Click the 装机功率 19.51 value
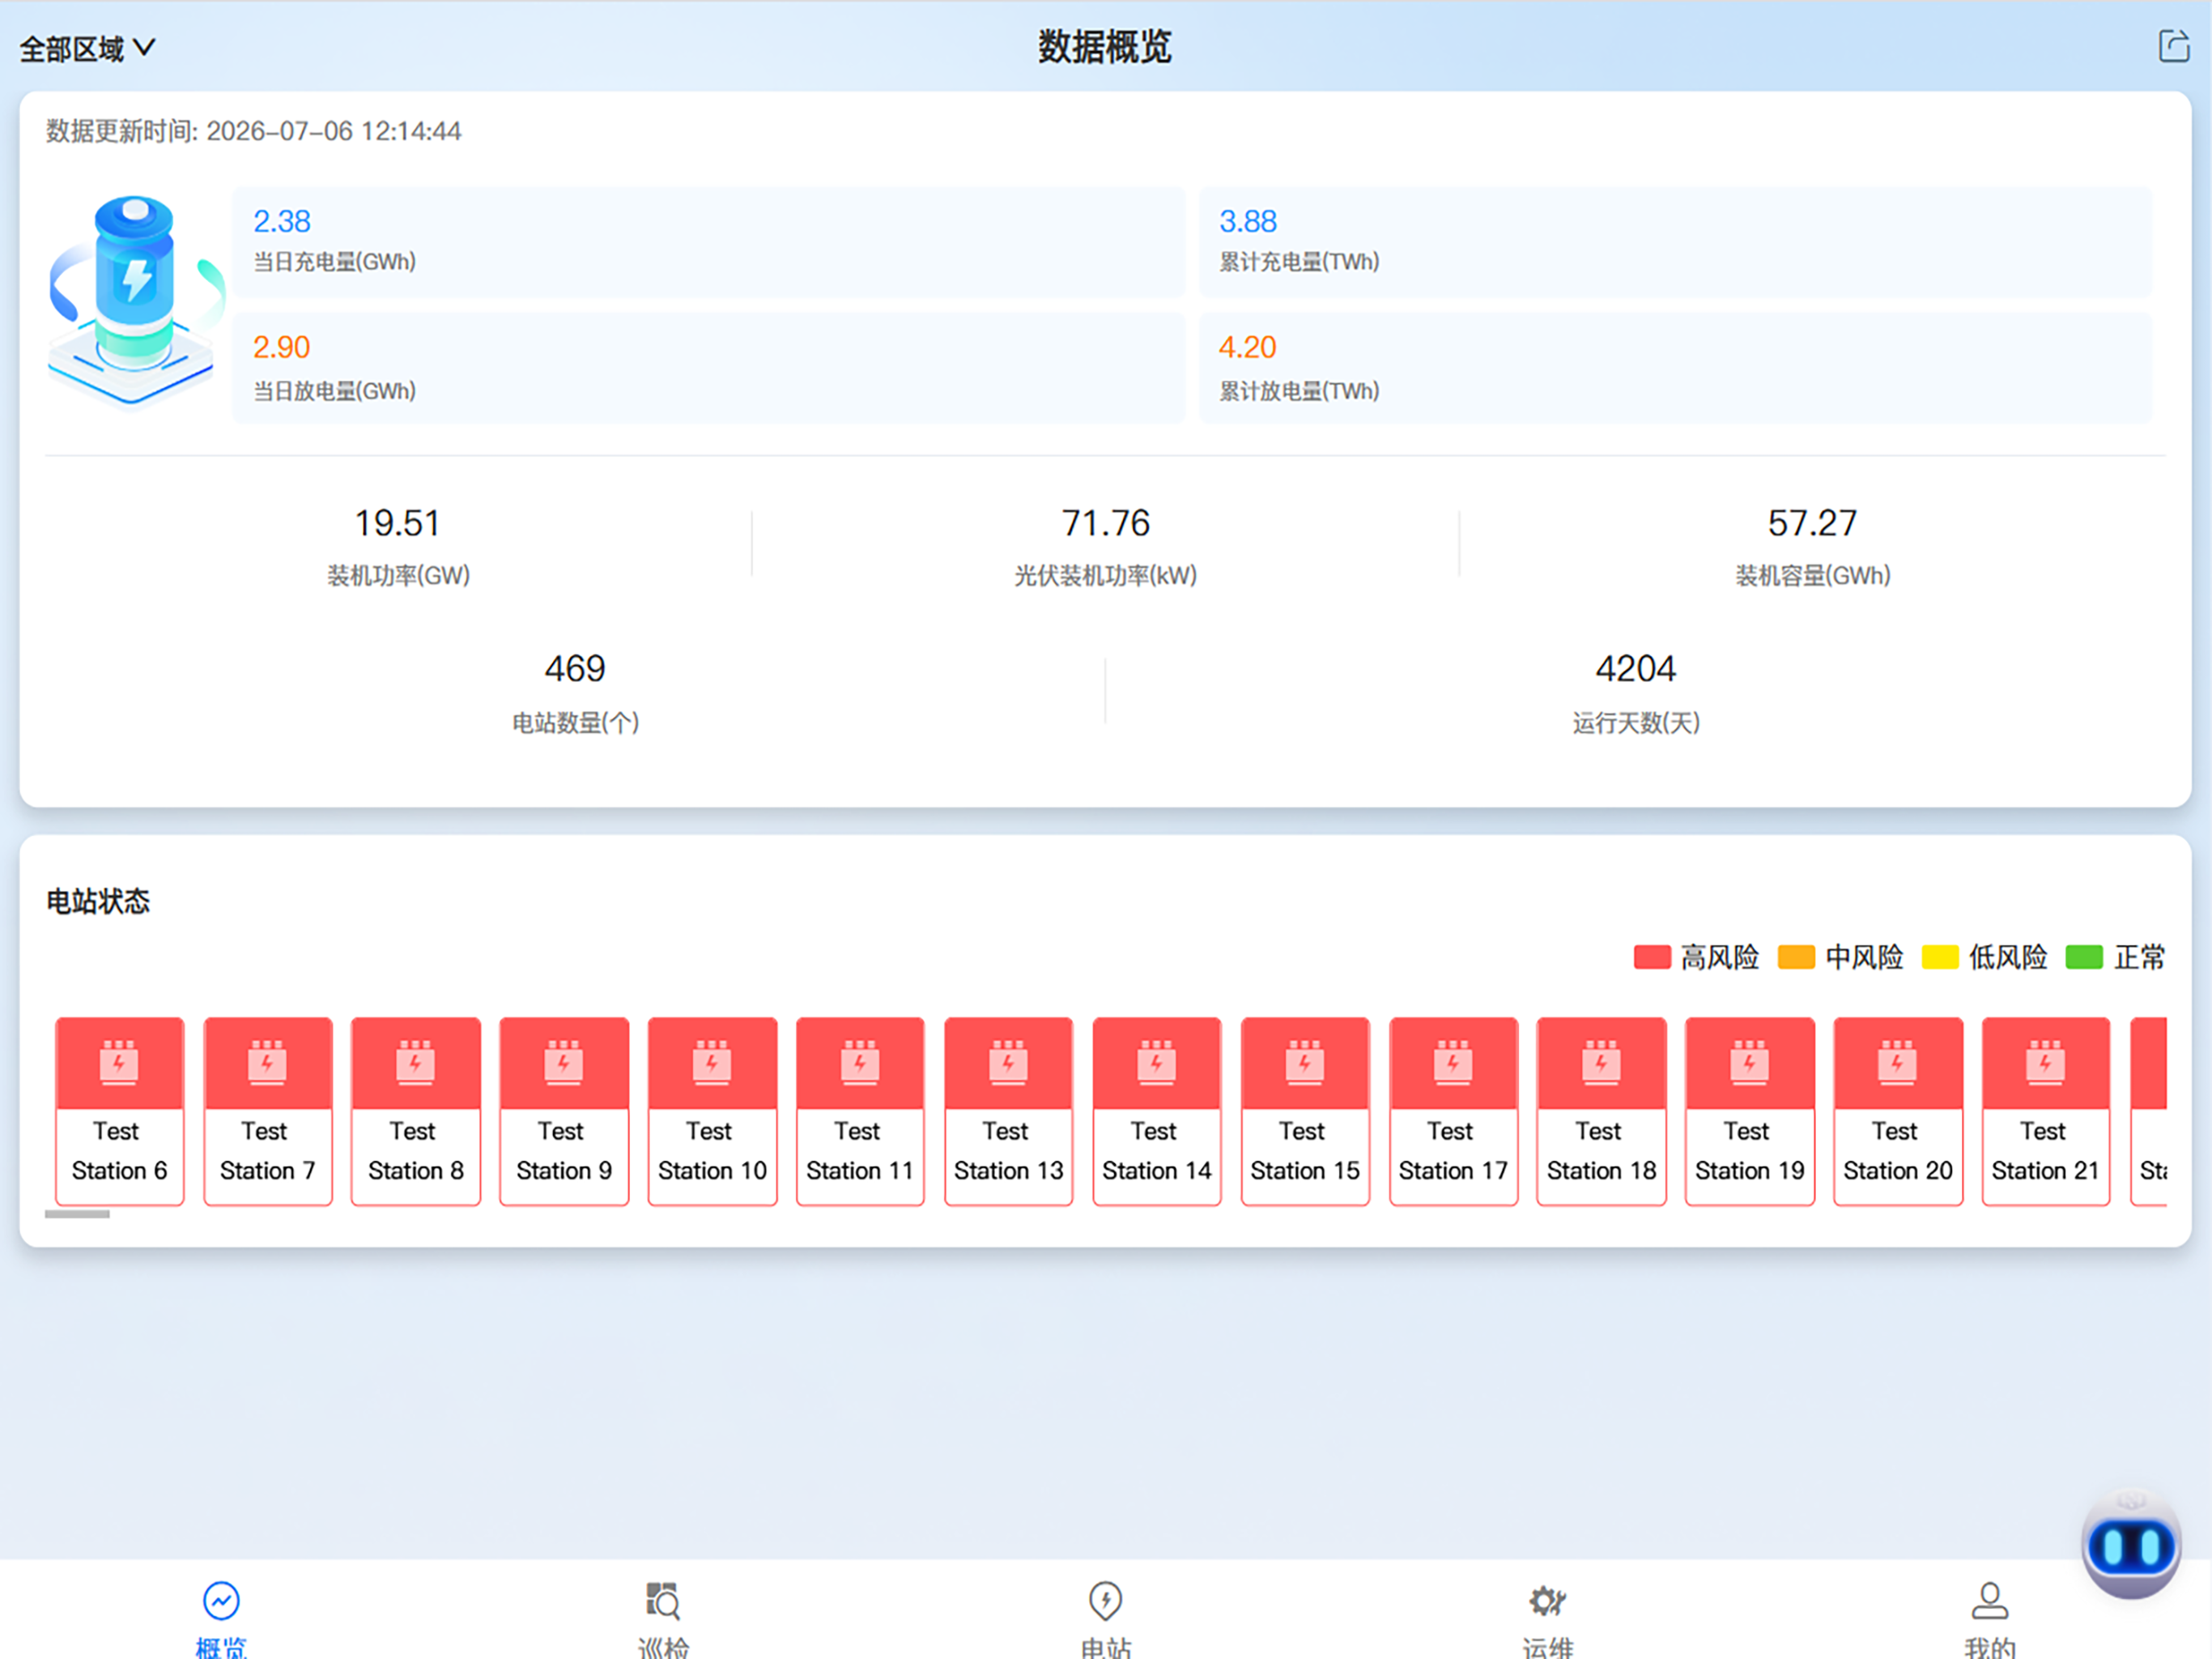 click(398, 523)
